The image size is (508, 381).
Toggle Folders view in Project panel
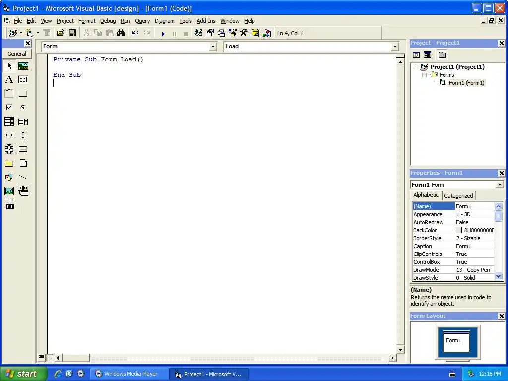(442, 55)
